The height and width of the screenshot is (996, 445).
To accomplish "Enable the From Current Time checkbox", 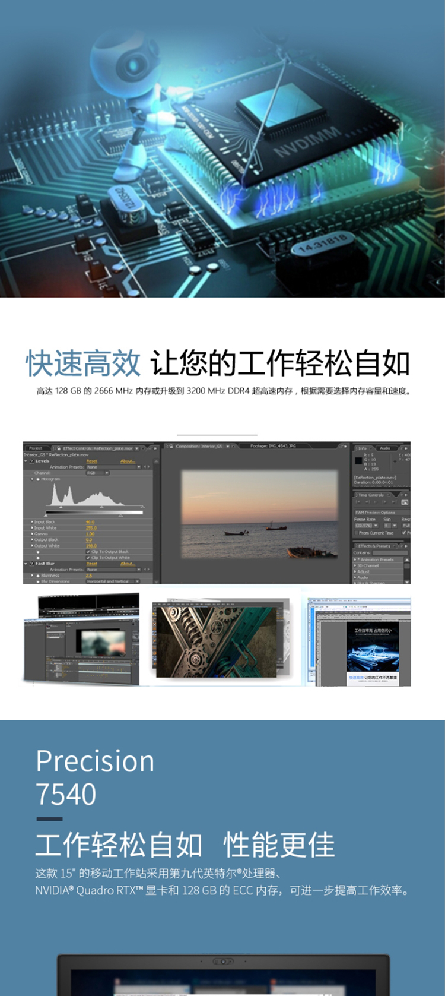I will [x=355, y=533].
